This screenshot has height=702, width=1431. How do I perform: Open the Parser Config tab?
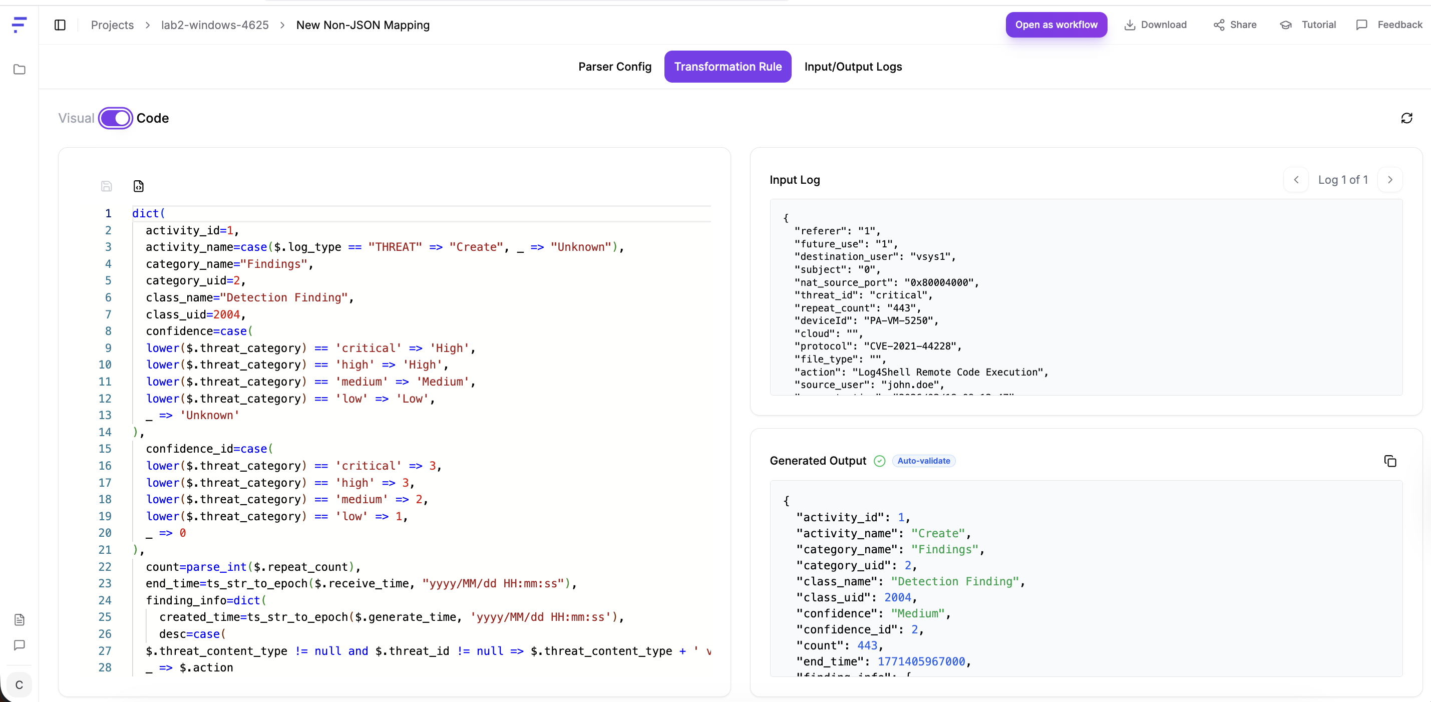(614, 67)
